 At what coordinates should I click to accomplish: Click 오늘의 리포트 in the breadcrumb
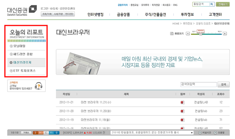click(x=203, y=24)
